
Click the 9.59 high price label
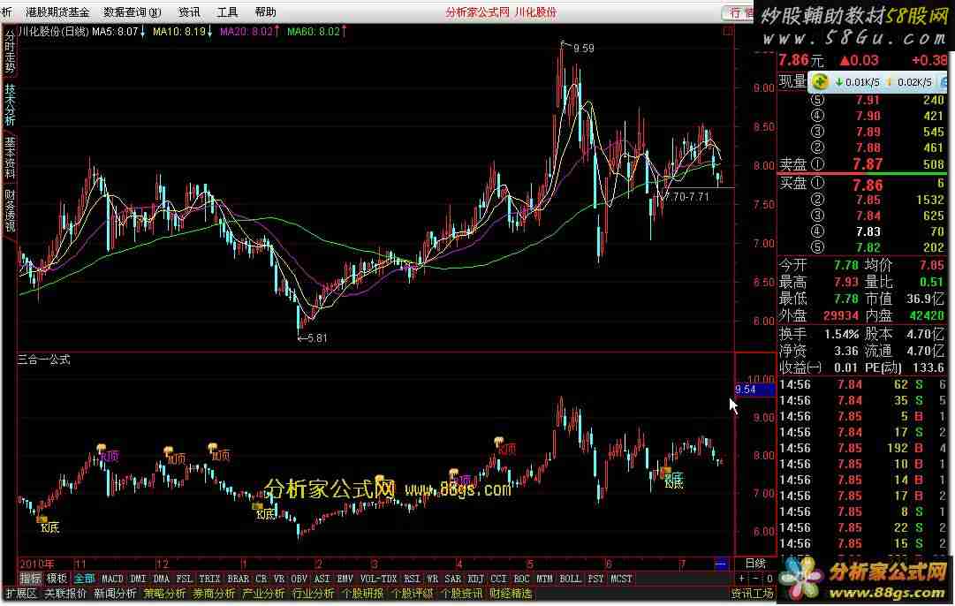click(x=583, y=48)
